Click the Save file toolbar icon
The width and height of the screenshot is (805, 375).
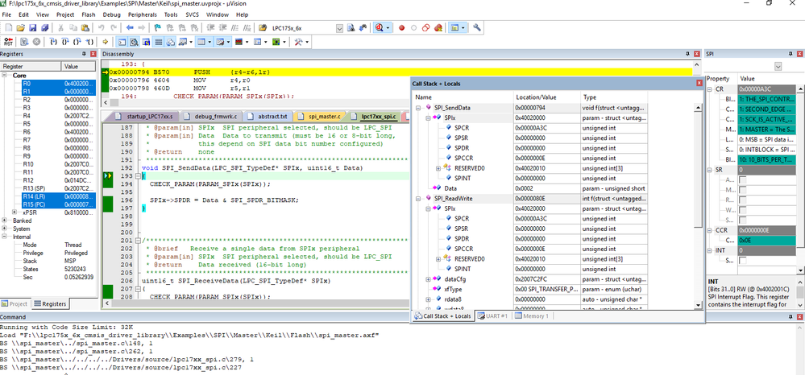tap(35, 27)
